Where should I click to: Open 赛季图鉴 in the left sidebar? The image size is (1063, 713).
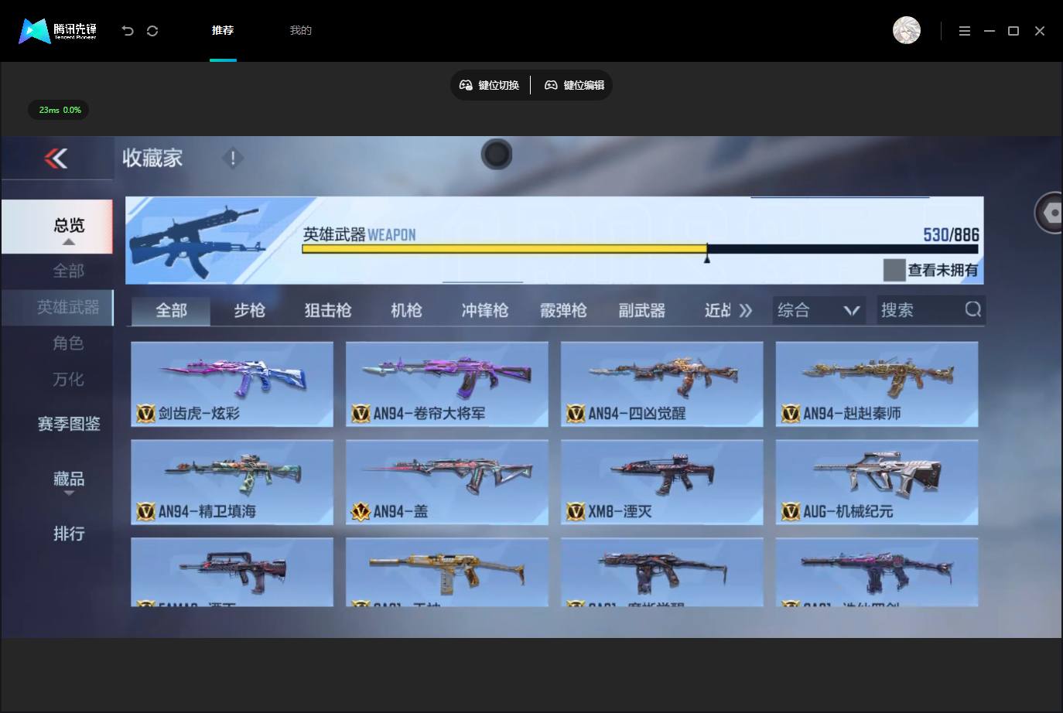68,424
